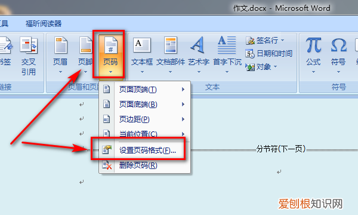
Task: Insert Signature Line (签名行) icon
Action: click(x=250, y=41)
